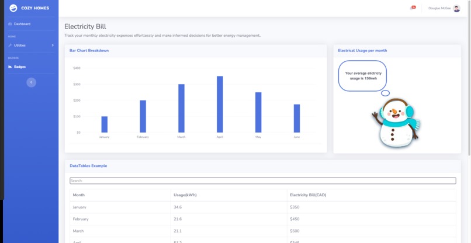Click 'Electrical Usage per month' card title
This screenshot has height=243, width=471.
tap(362, 50)
